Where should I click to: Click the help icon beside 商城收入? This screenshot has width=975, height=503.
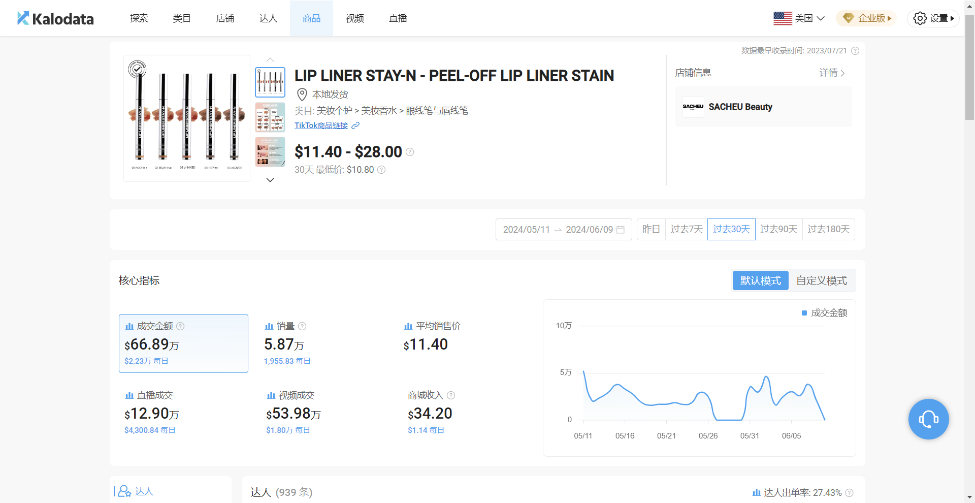coord(451,395)
